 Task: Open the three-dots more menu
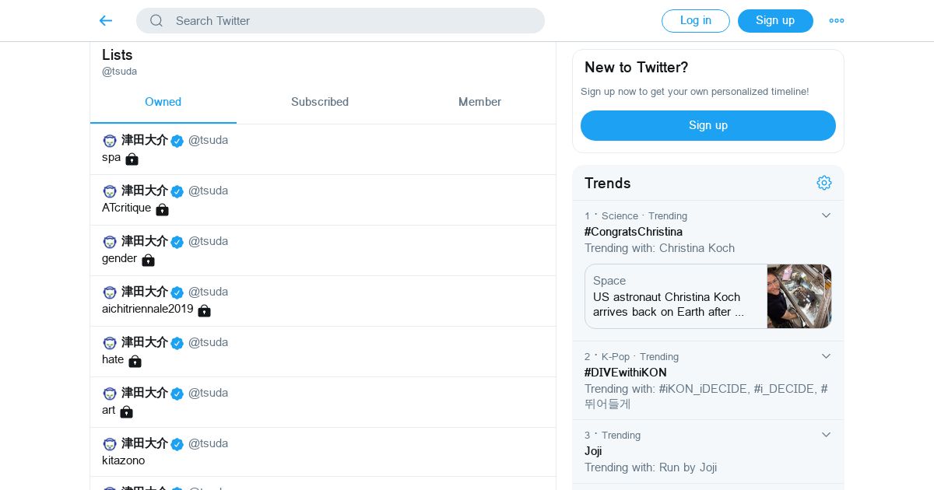pos(837,21)
